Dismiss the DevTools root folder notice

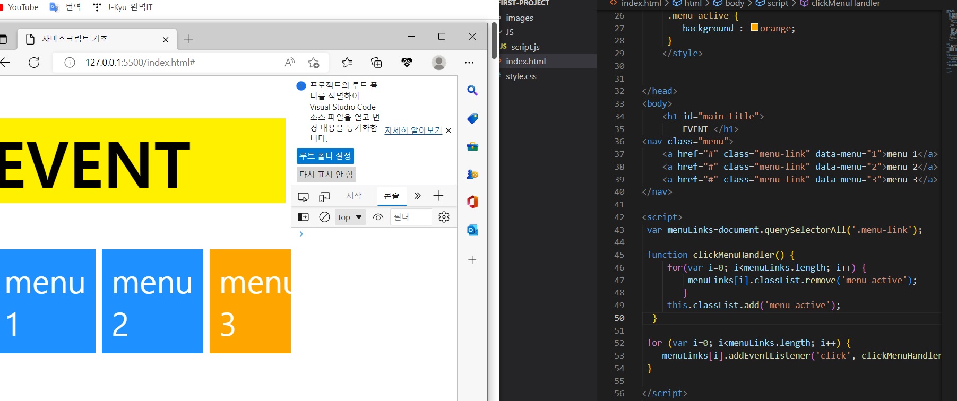click(x=449, y=130)
